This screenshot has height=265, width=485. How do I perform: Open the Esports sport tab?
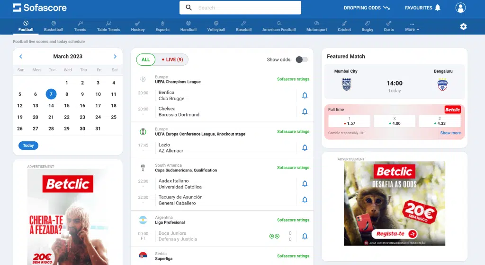(x=162, y=26)
